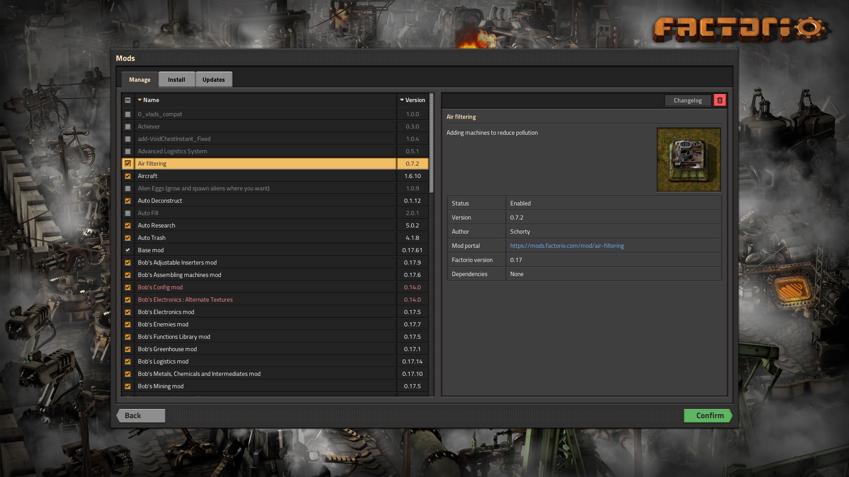Disable the Aircraft mod checkbox
This screenshot has width=849, height=477.
pyautogui.click(x=128, y=176)
